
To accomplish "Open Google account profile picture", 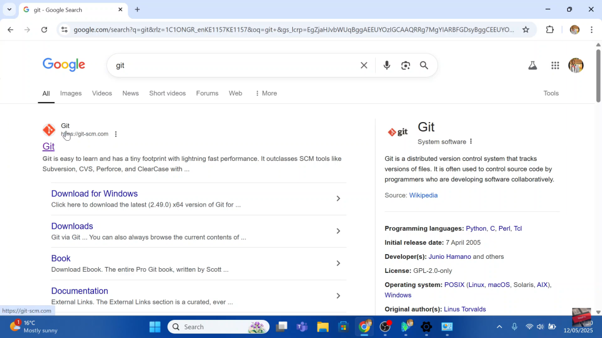I will pos(576,66).
